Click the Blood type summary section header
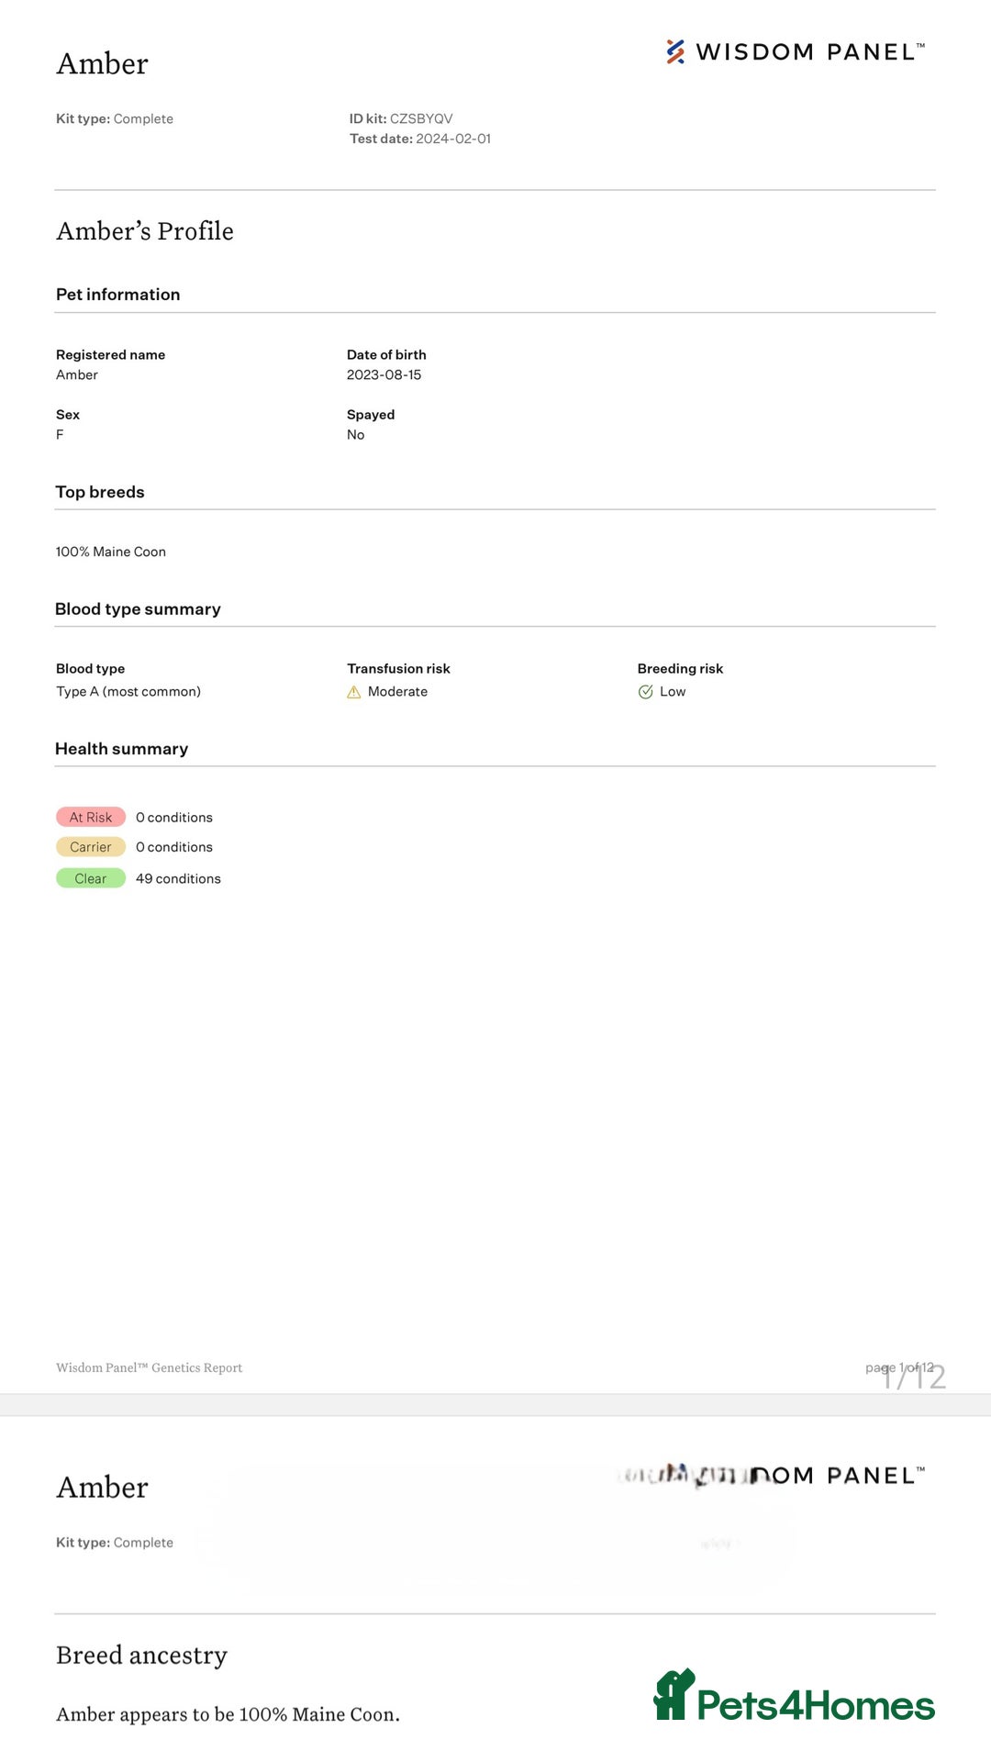This screenshot has height=1751, width=991. (x=138, y=609)
